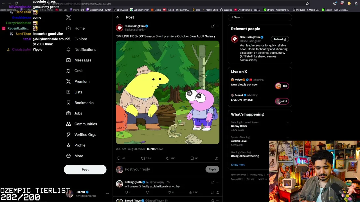The width and height of the screenshot is (360, 202).
Task: Open #MagicTheGathering trending topic
Action: tap(245, 156)
